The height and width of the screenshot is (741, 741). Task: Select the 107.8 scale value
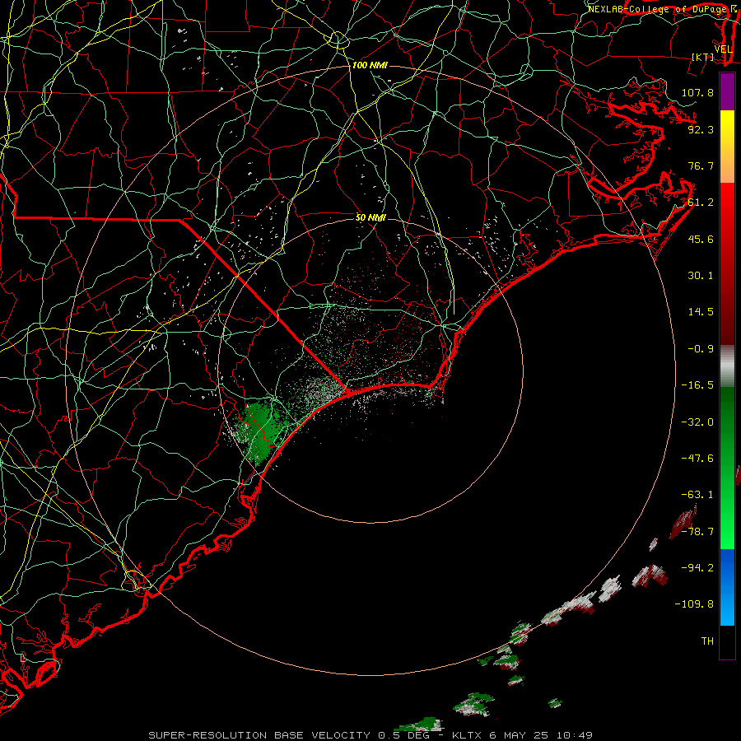click(697, 92)
